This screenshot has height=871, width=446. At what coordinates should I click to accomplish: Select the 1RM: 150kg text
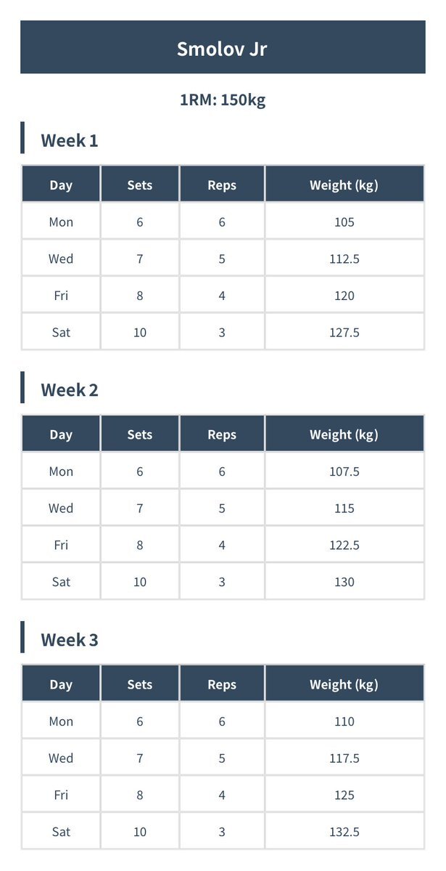(223, 100)
